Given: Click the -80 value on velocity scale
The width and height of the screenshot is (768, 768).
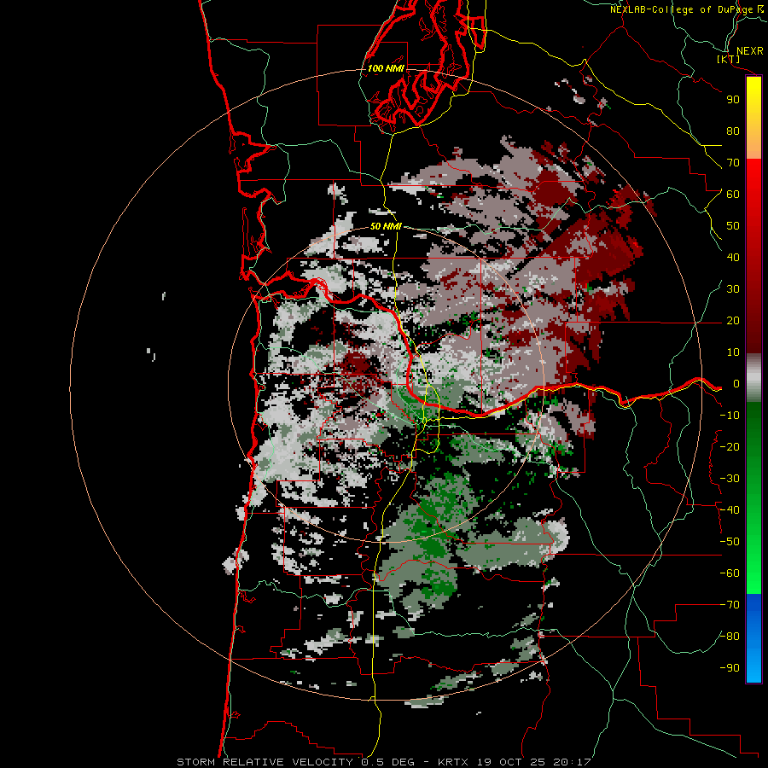Looking at the screenshot, I should 730,637.
